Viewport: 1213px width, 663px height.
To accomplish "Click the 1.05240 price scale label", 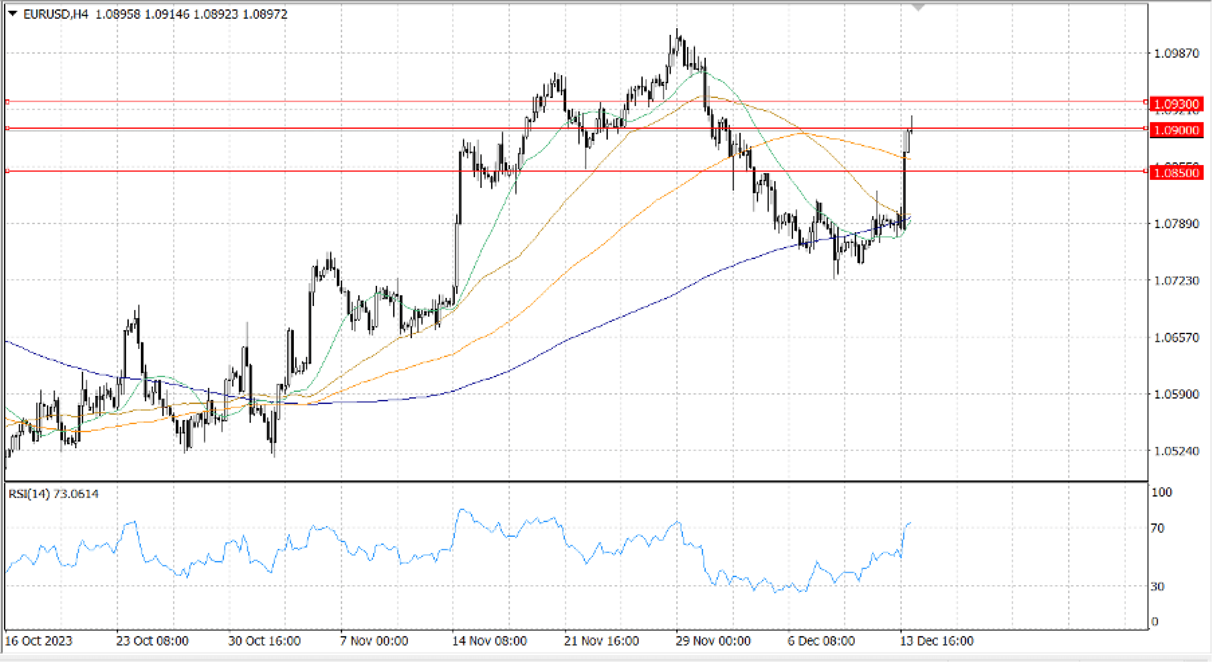I will coord(1176,451).
